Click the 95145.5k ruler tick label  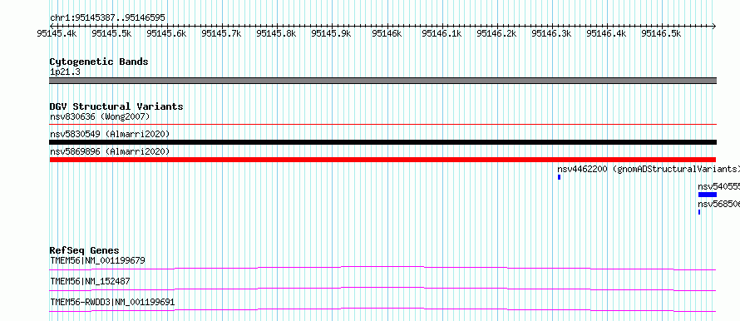click(x=112, y=33)
